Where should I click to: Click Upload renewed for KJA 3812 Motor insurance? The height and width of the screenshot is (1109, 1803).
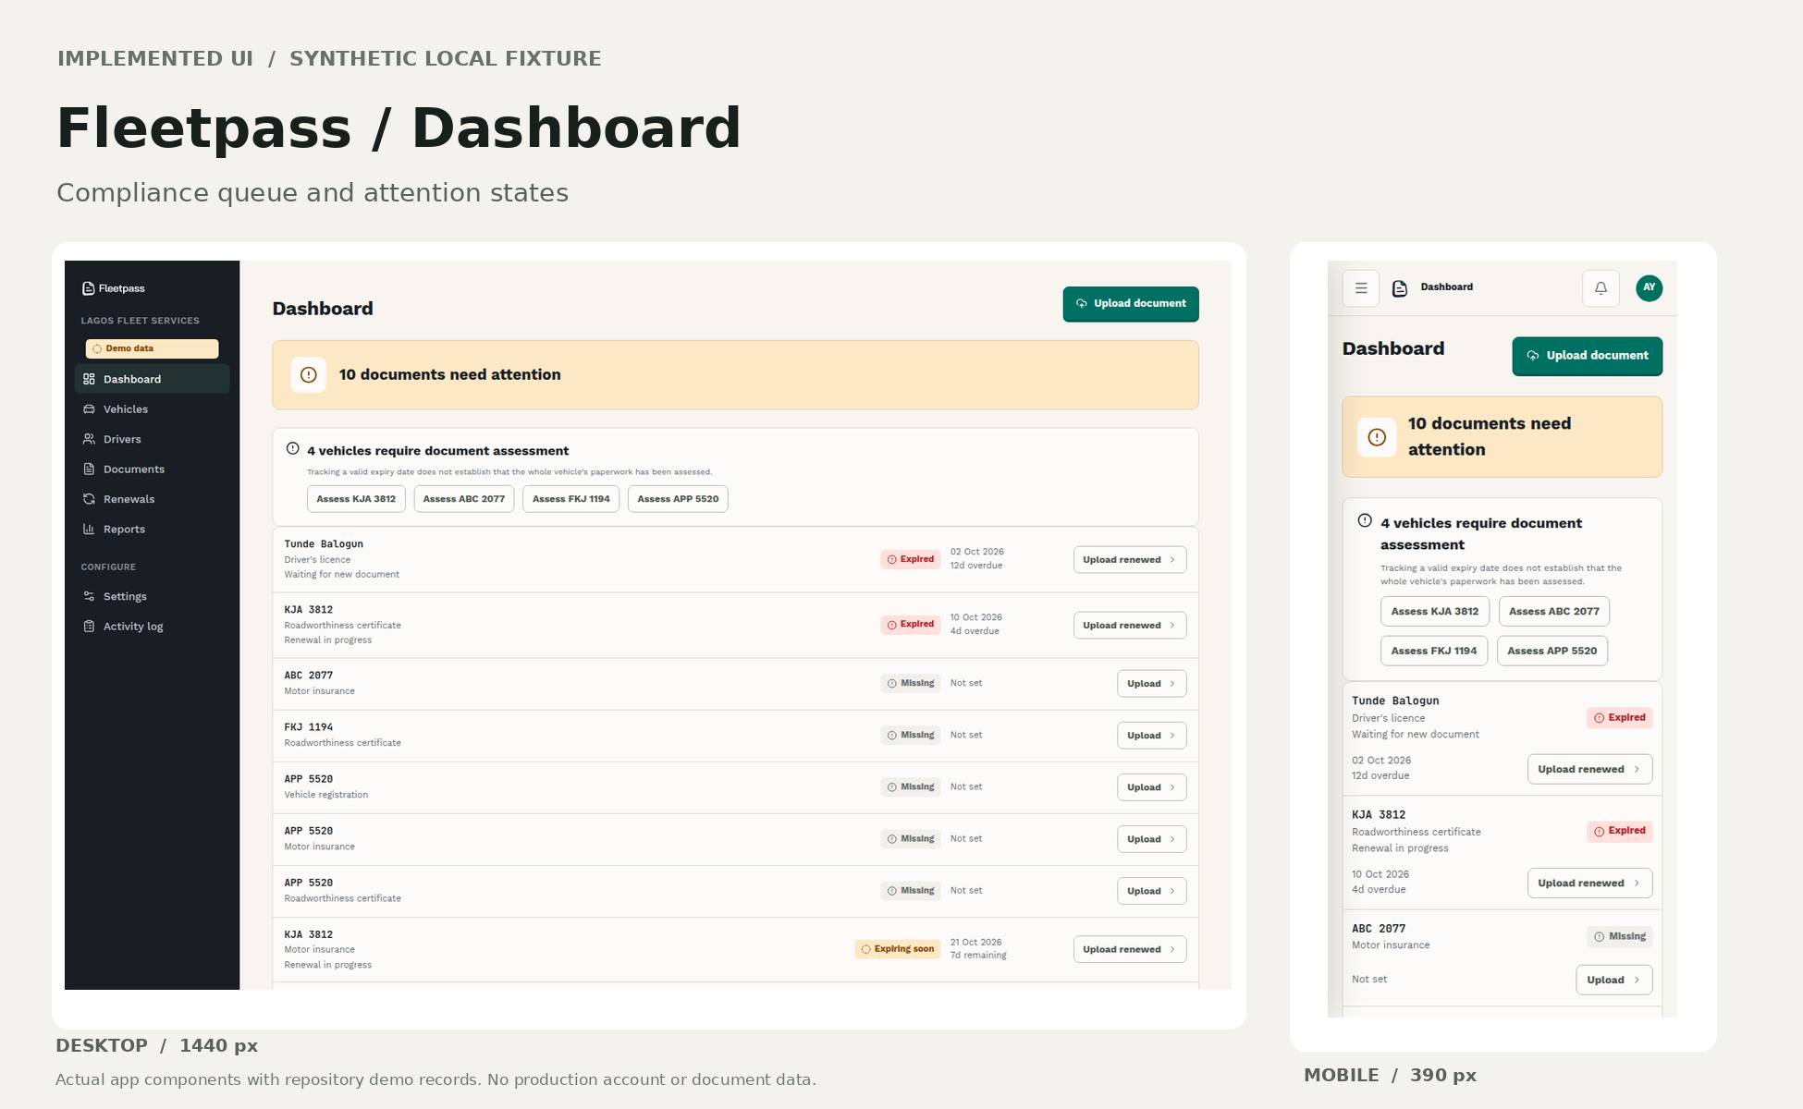(1130, 950)
